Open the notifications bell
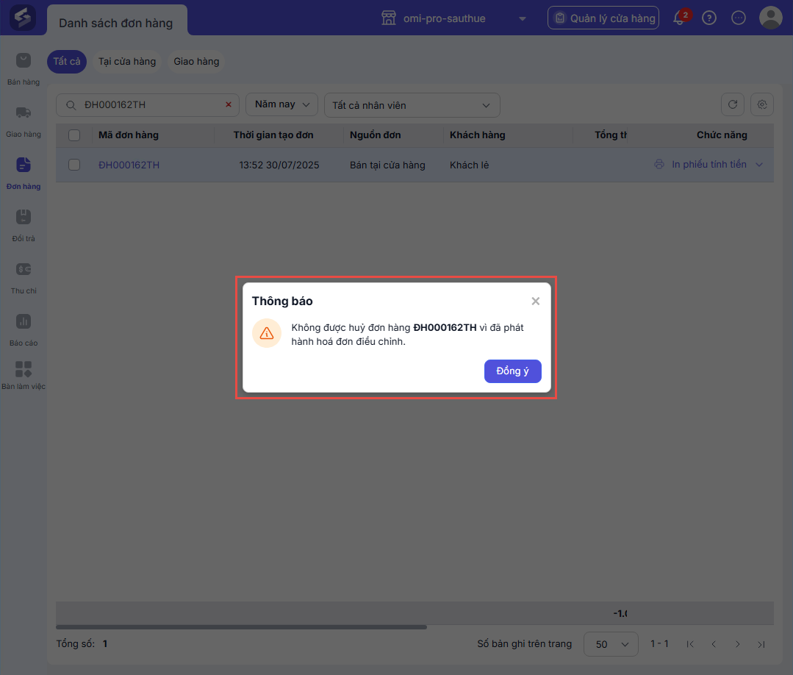The width and height of the screenshot is (793, 675). [x=680, y=18]
